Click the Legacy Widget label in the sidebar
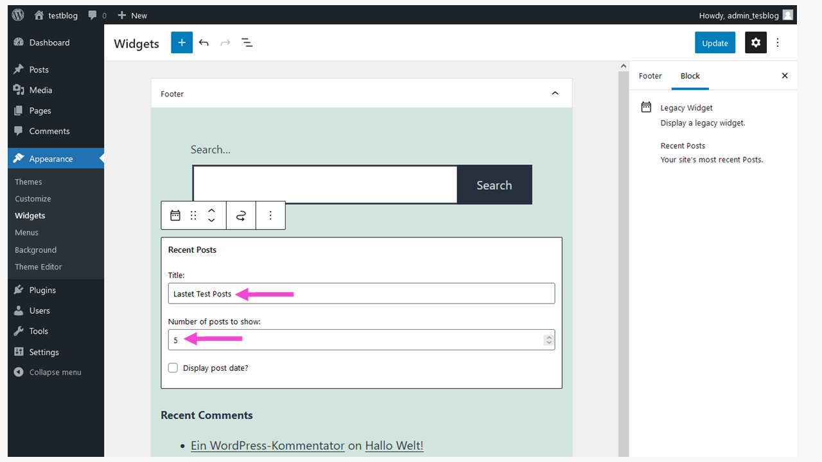822x462 pixels. [x=686, y=108]
